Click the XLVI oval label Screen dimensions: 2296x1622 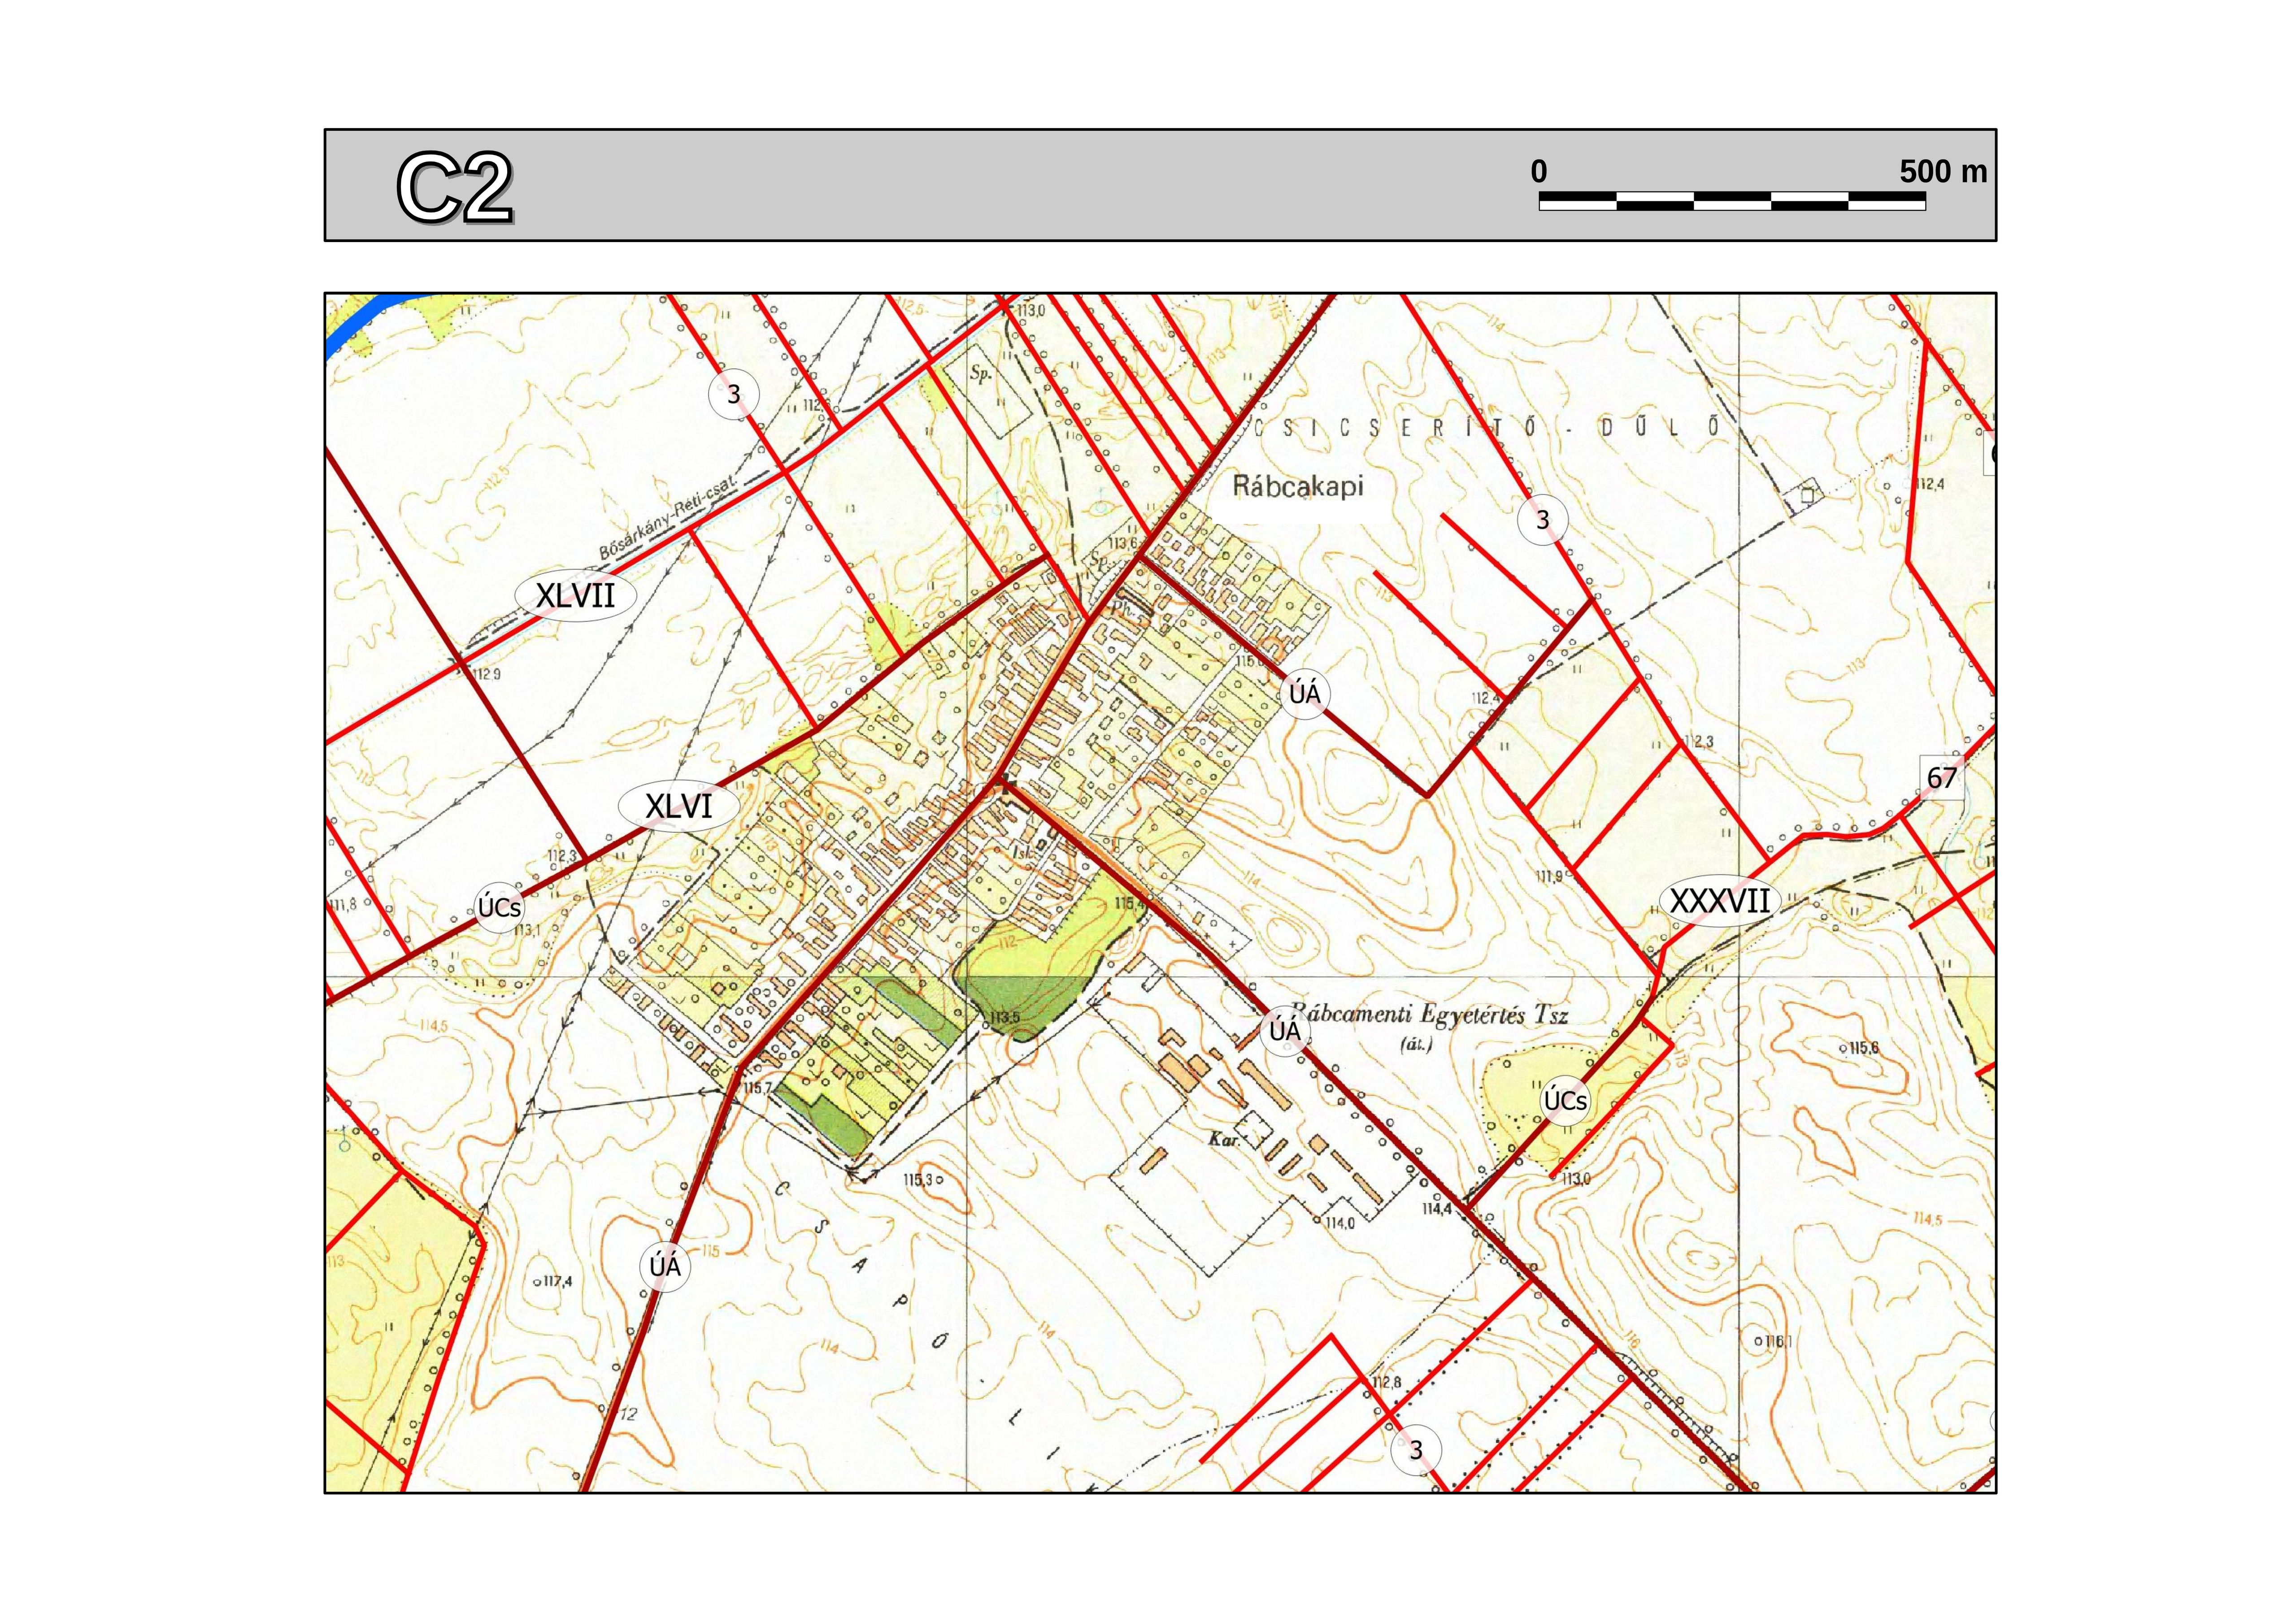click(x=679, y=806)
